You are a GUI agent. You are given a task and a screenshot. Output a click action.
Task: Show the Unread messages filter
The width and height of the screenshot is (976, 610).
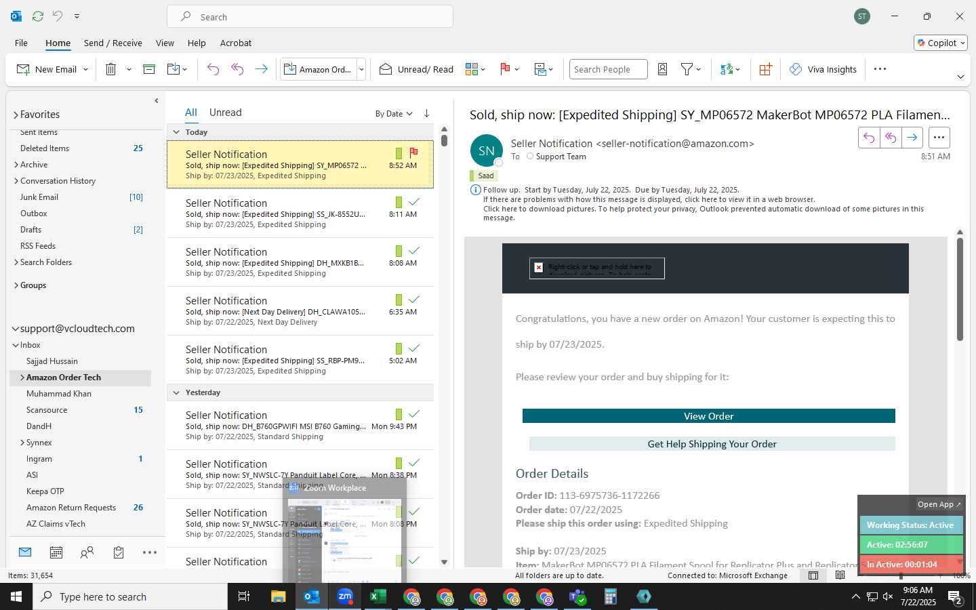pos(225,113)
